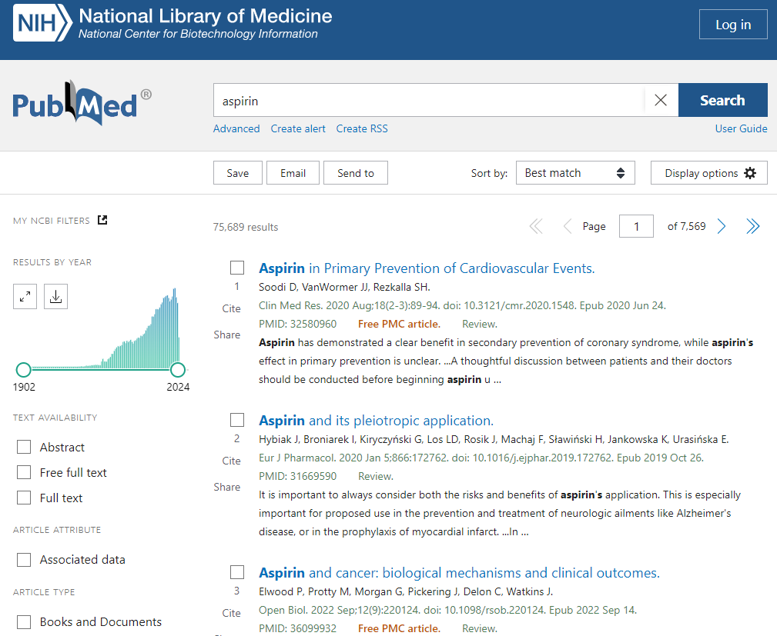Enable the Free full text filter
This screenshot has height=636, width=777.
[24, 472]
